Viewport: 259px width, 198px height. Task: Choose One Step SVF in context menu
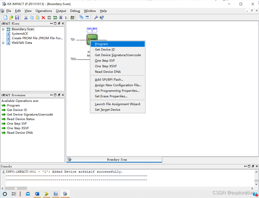(x=118, y=61)
